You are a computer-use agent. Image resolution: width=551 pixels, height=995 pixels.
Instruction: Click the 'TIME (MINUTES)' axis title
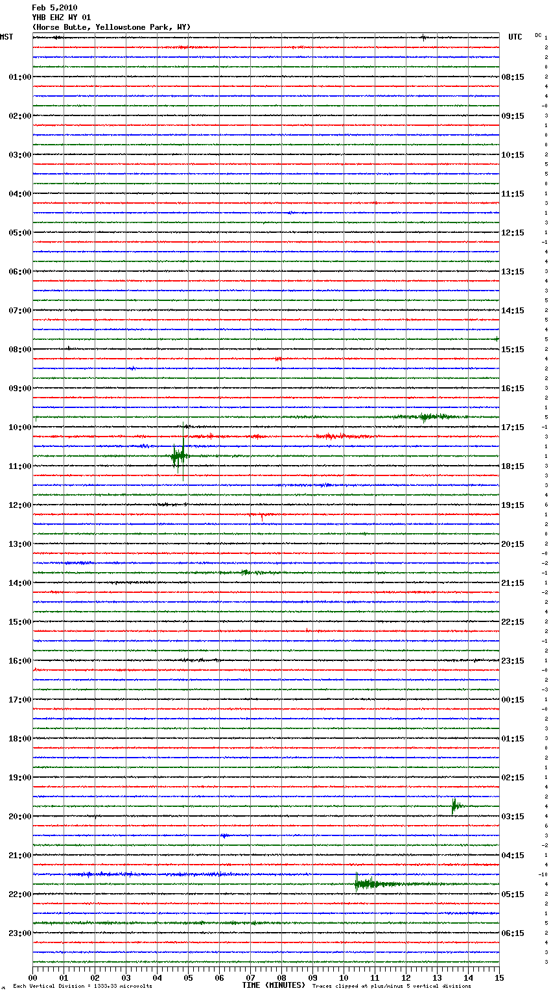[274, 985]
